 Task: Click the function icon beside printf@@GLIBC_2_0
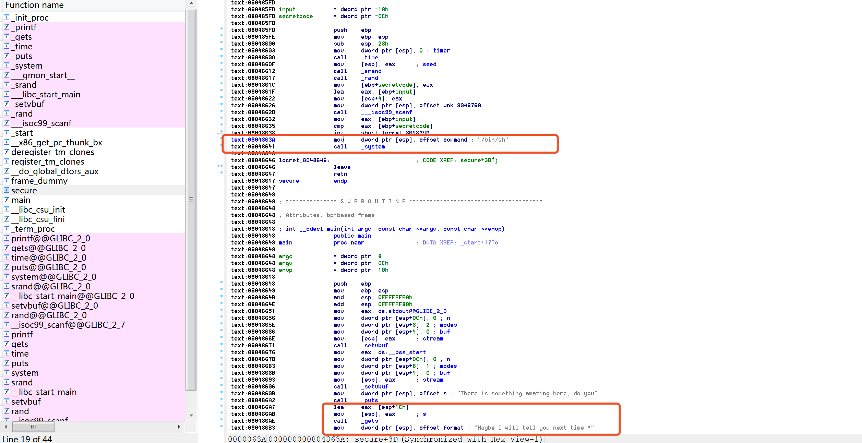(7, 238)
